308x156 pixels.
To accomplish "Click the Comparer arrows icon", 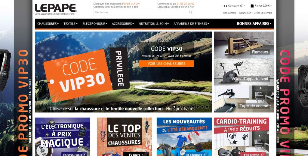I will pyautogui.click(x=225, y=6).
